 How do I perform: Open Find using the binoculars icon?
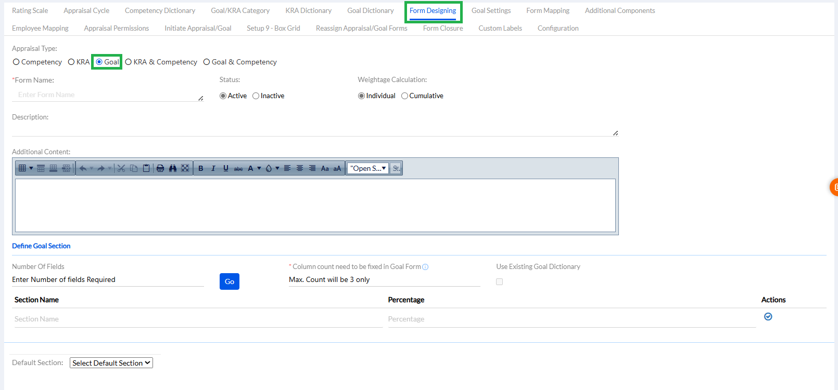(173, 168)
